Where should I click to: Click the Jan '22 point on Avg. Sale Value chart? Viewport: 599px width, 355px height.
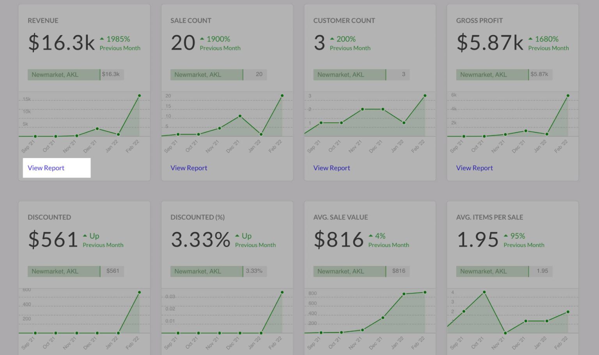(404, 294)
